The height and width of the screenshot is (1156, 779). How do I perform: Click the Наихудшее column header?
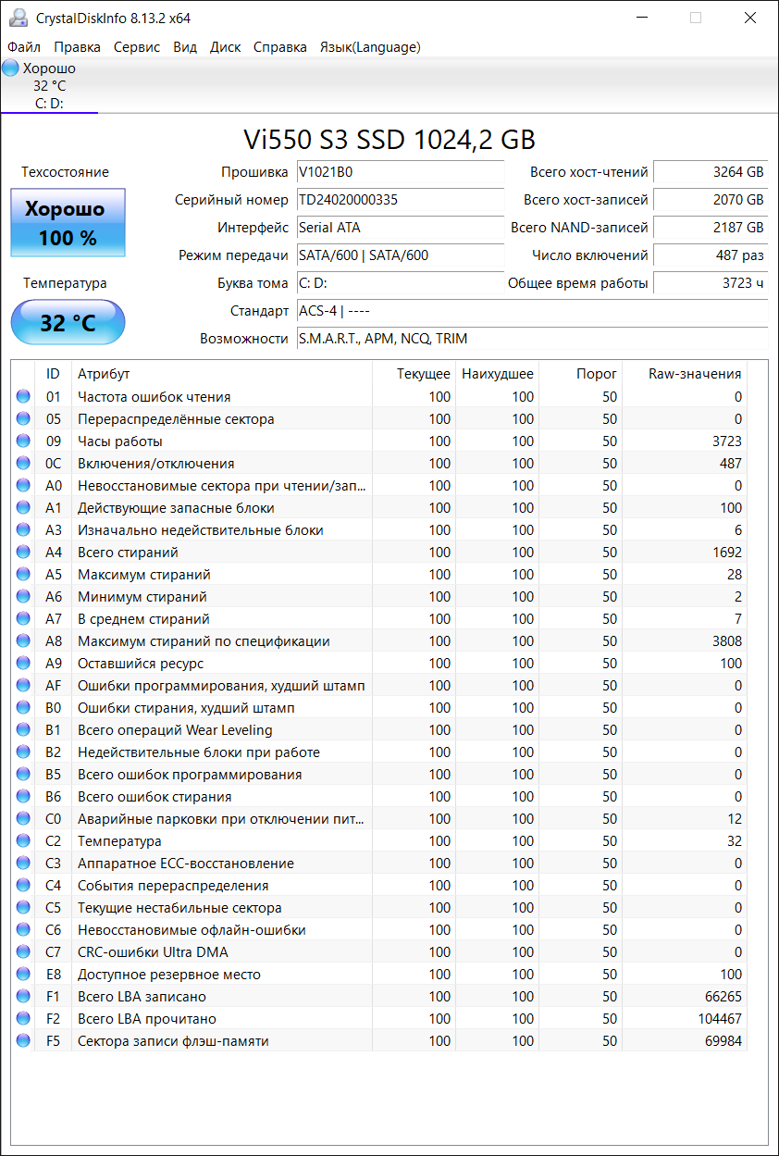pyautogui.click(x=496, y=374)
